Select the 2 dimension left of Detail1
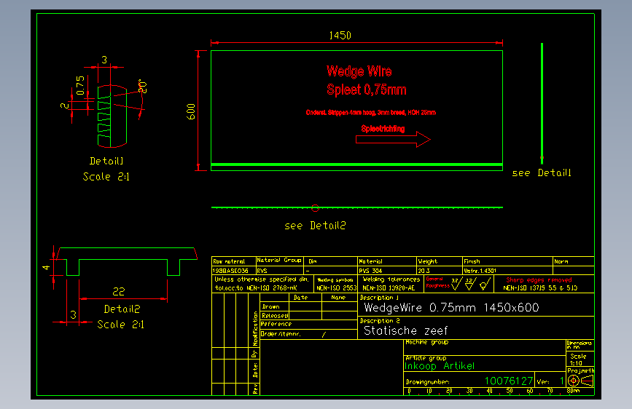Screen dimensions: 632x409 64,106
